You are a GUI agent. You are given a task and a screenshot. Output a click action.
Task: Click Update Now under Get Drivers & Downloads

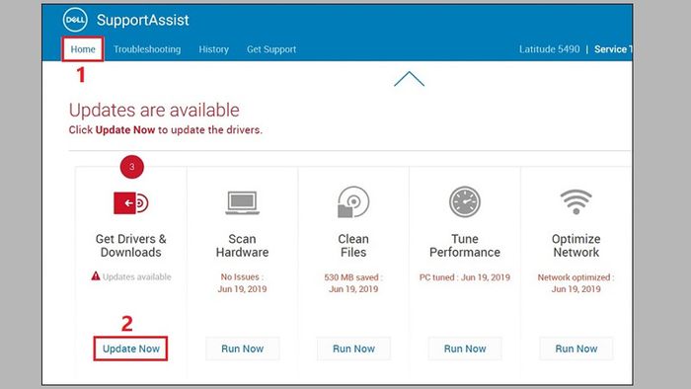click(131, 349)
